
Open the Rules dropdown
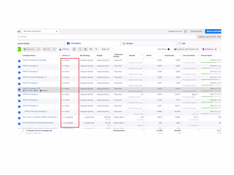tap(105, 49)
